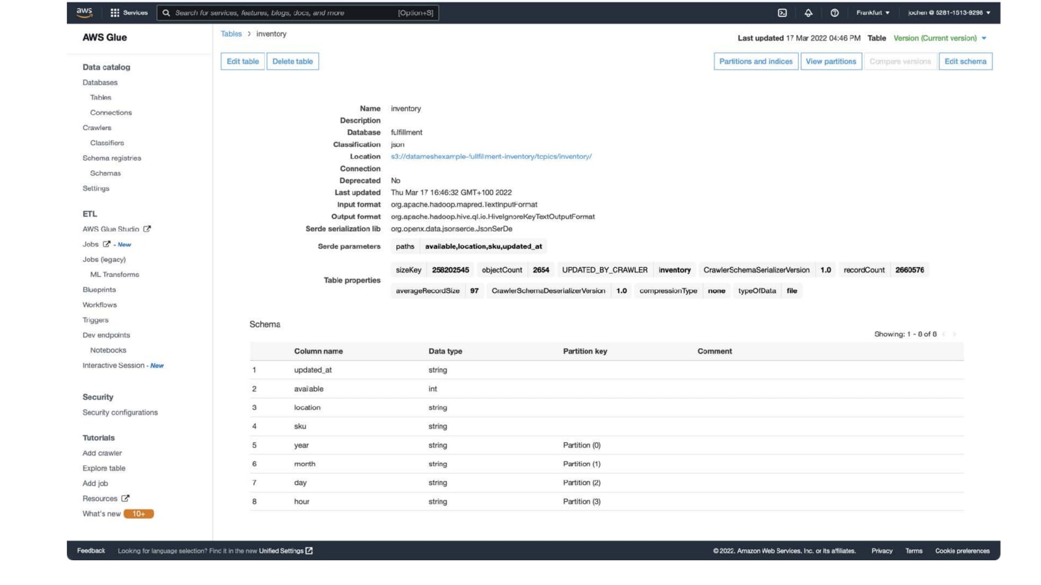Open the notifications bell

(808, 12)
